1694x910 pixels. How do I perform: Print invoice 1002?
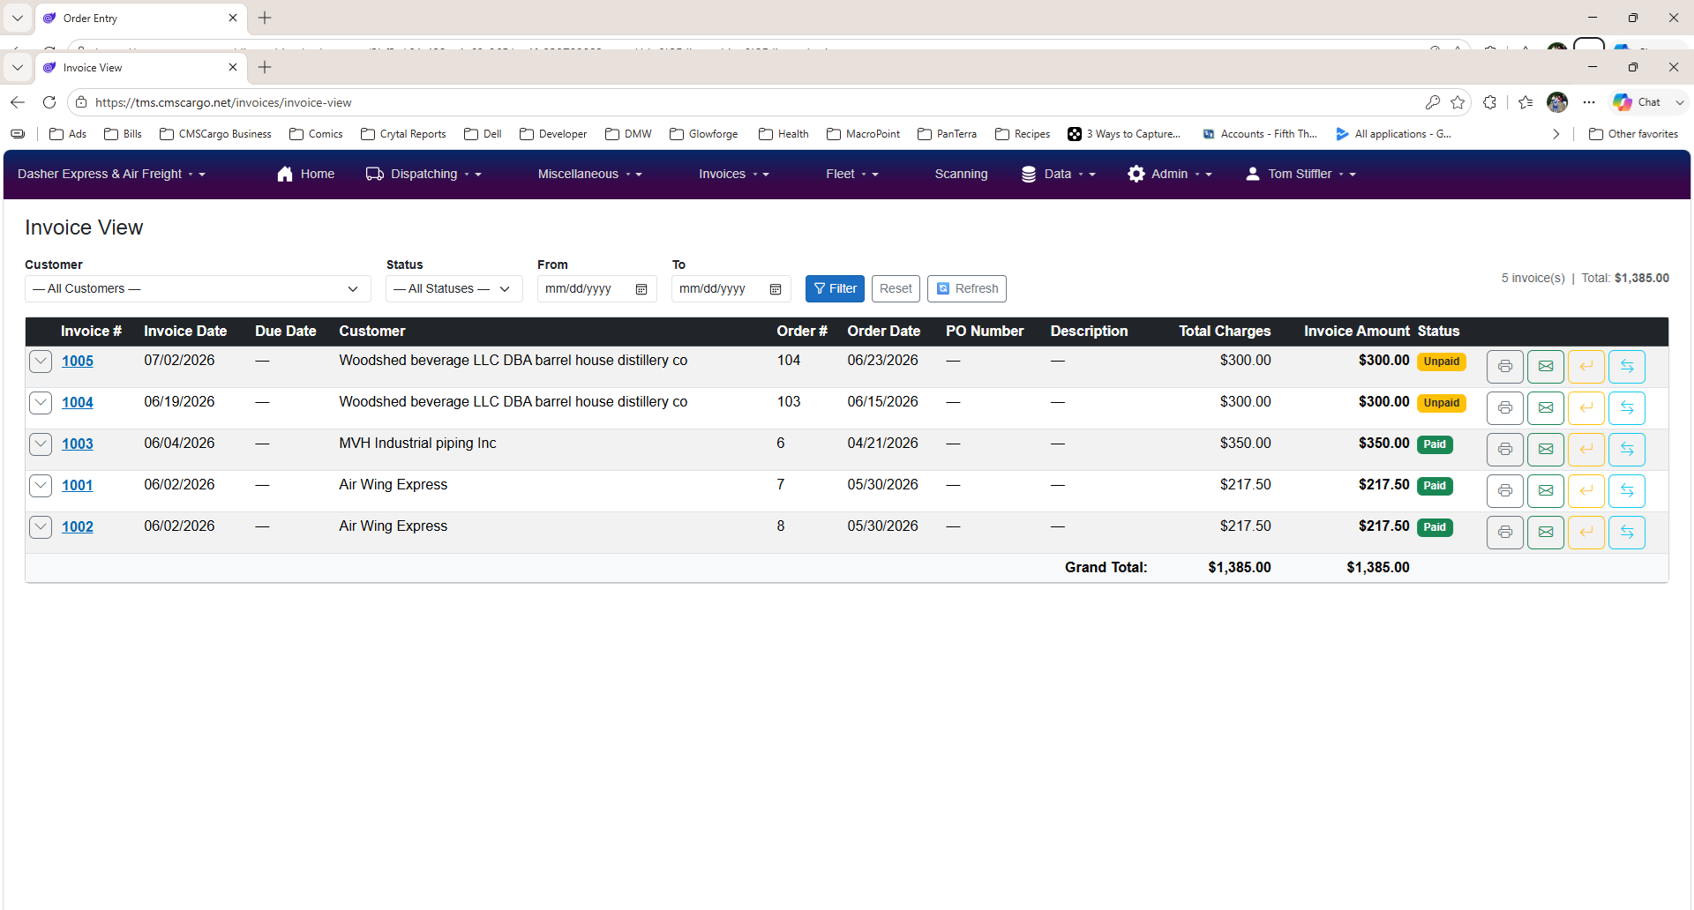(x=1505, y=532)
